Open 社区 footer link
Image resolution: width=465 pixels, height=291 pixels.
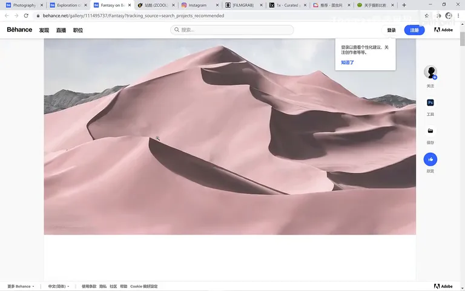(x=113, y=286)
